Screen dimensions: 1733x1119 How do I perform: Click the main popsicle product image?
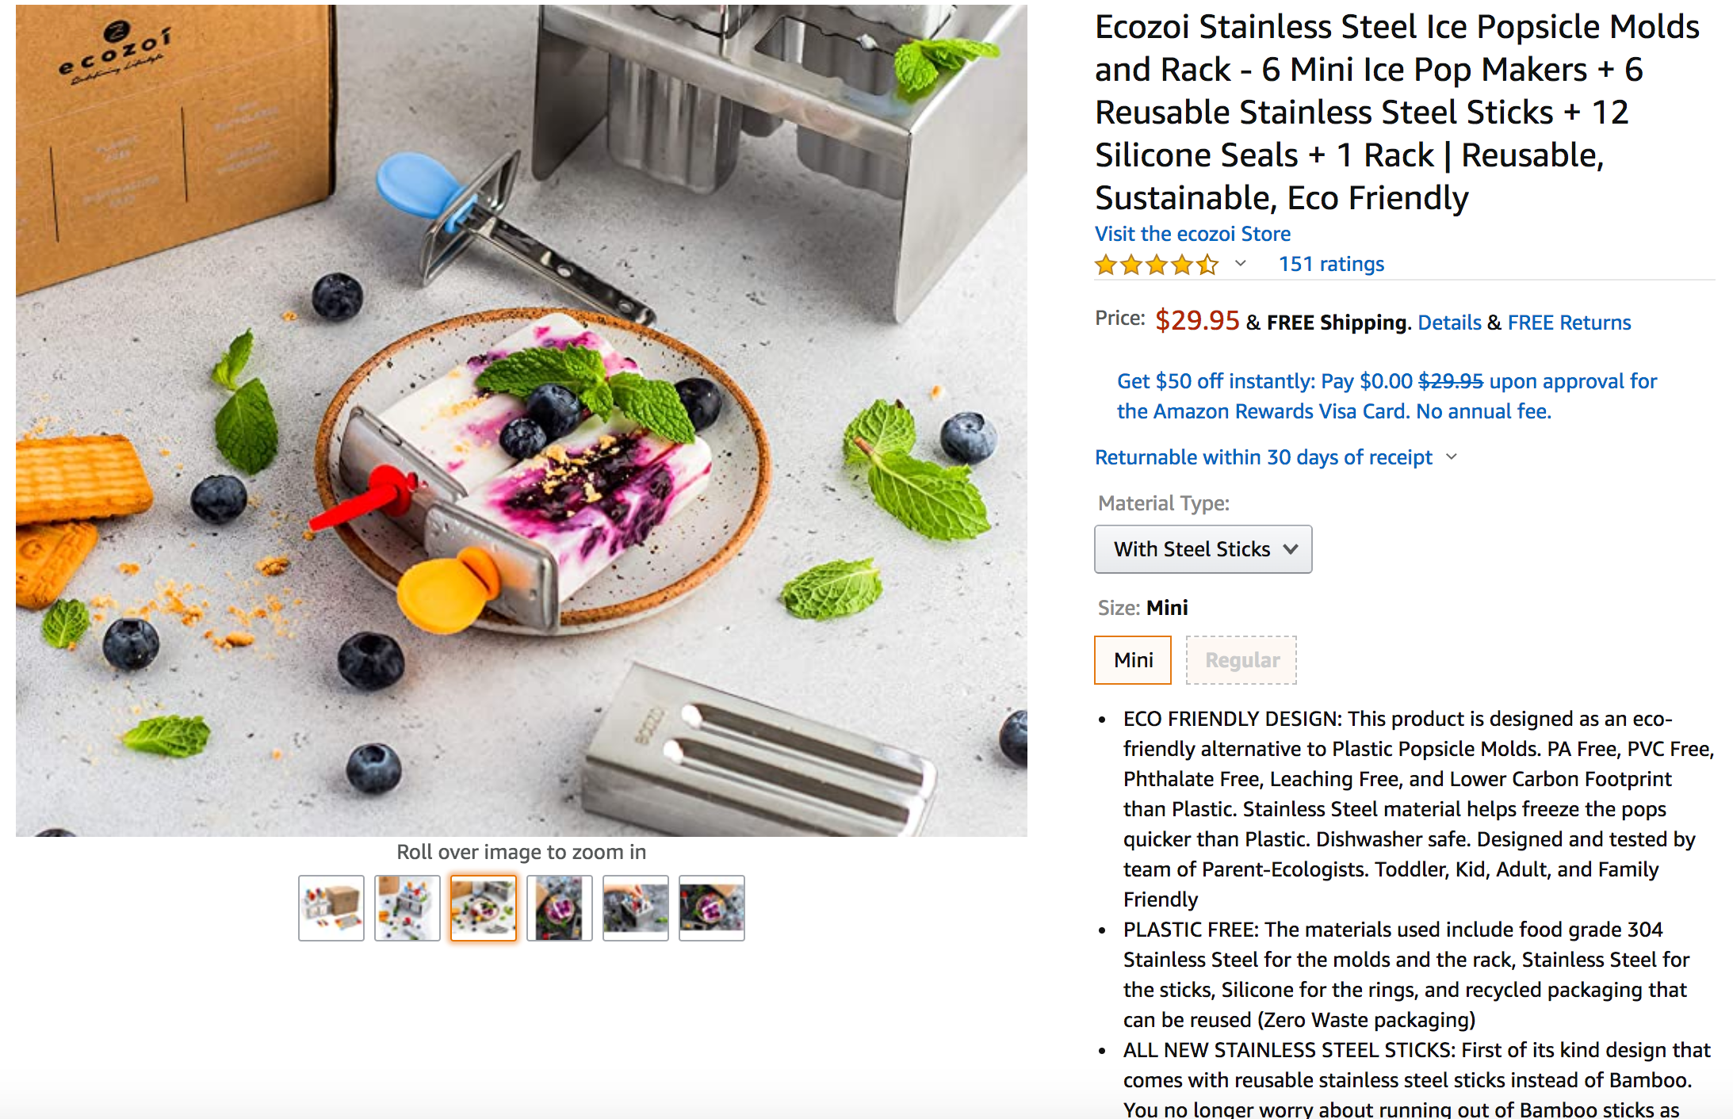[522, 420]
